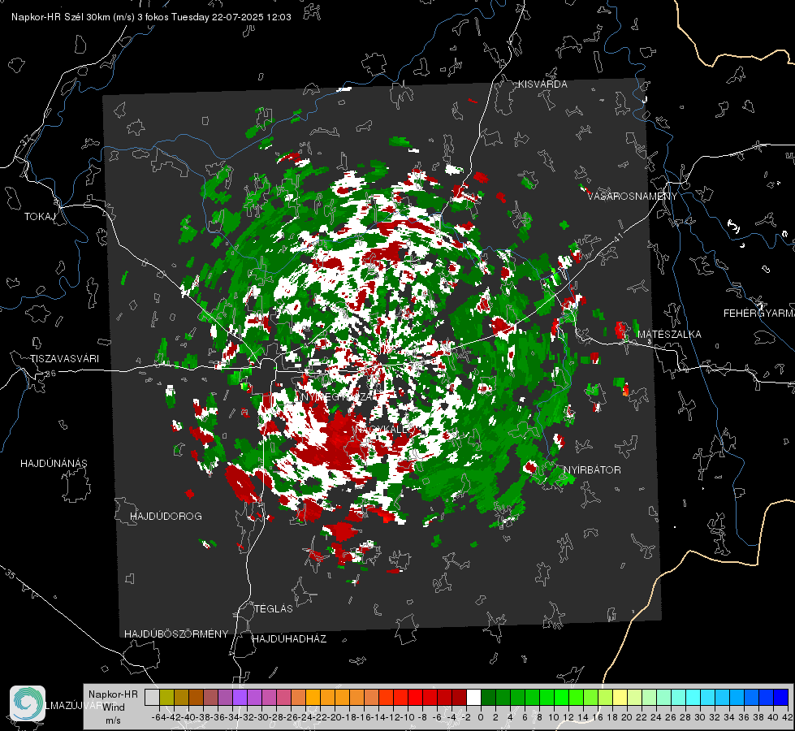The width and height of the screenshot is (795, 731).
Task: Click the TISZAVASVÁRI town label
Action: coord(64,359)
